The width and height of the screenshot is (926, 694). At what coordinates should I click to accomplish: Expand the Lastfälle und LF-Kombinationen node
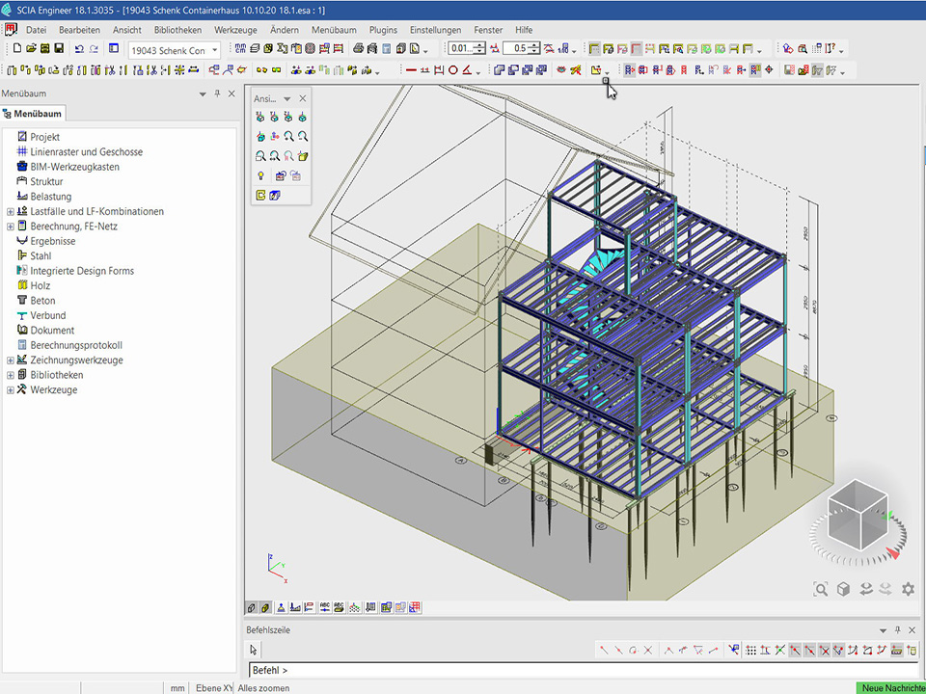[x=11, y=211]
